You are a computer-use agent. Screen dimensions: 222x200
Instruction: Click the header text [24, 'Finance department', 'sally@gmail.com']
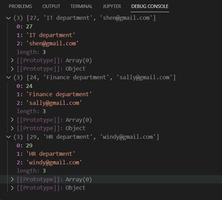pos(101,77)
